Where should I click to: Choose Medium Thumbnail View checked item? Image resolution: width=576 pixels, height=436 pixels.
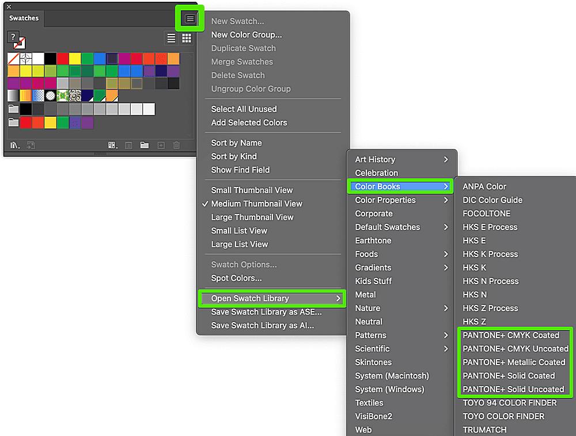(x=257, y=204)
